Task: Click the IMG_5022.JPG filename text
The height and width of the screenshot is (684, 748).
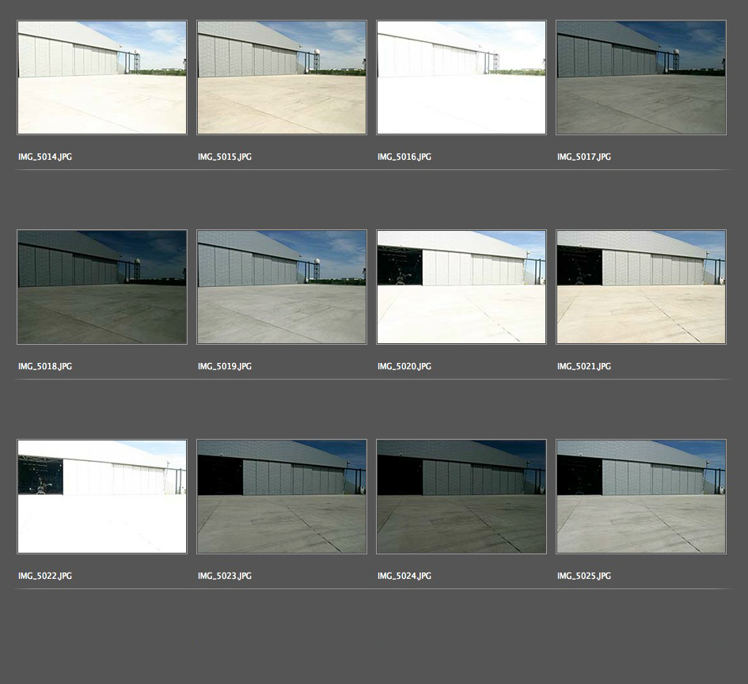Action: [x=45, y=576]
